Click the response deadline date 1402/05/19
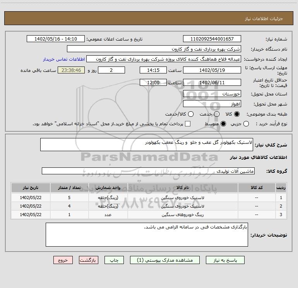Image resolution: width=298 pixels, height=288 pixels. click(x=212, y=70)
